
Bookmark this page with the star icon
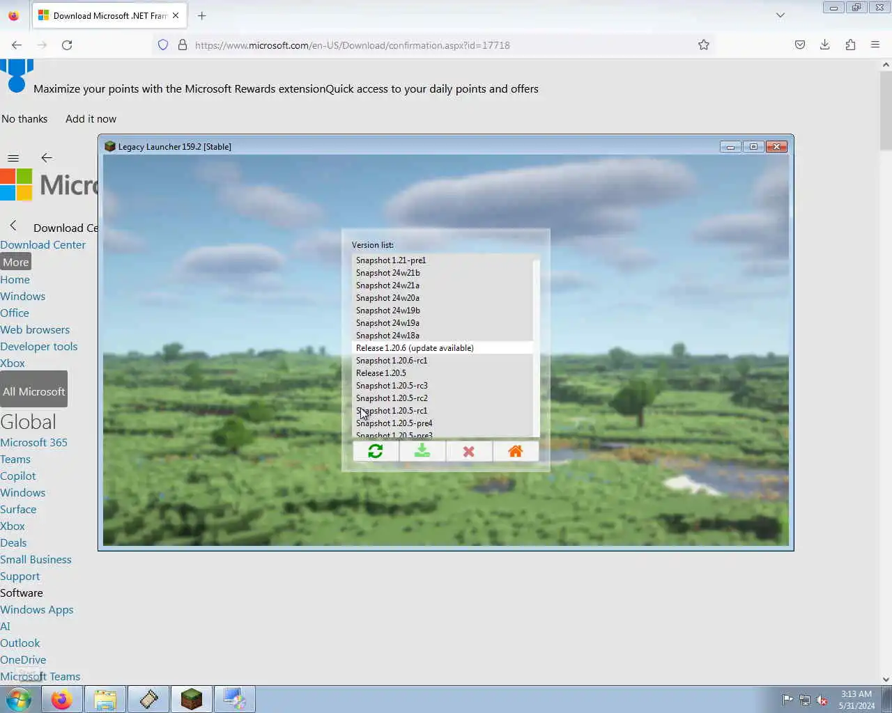[704, 45]
